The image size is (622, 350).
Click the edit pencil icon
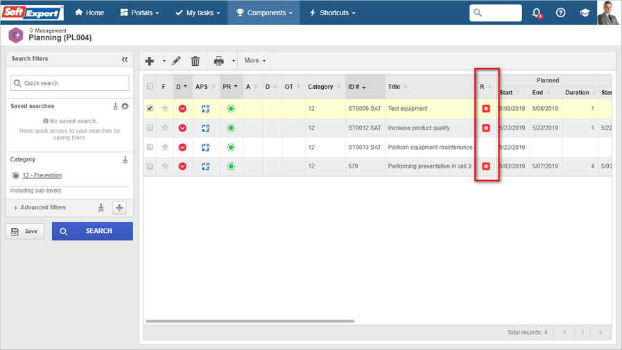(x=176, y=61)
